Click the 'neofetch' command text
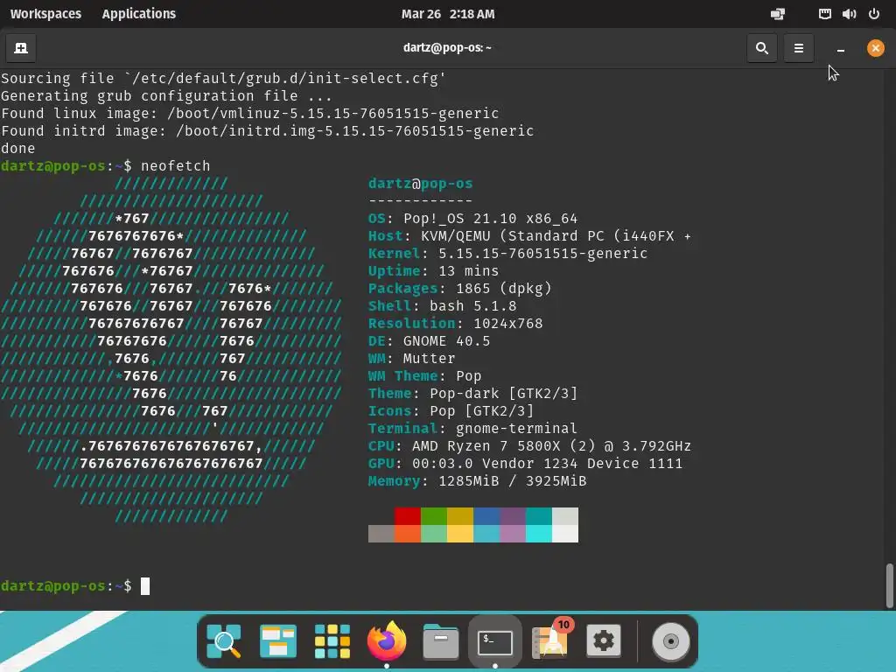 [x=175, y=165]
